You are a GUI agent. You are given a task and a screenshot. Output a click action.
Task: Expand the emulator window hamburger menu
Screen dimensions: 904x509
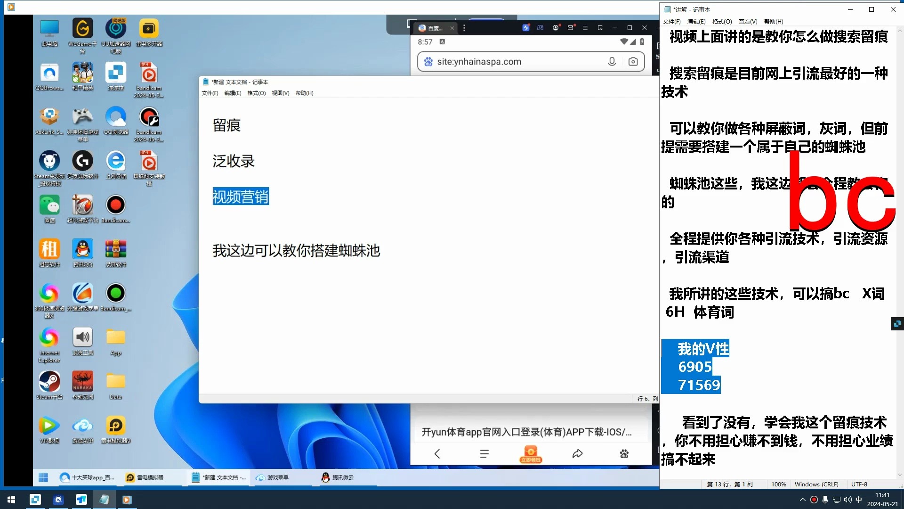point(586,28)
